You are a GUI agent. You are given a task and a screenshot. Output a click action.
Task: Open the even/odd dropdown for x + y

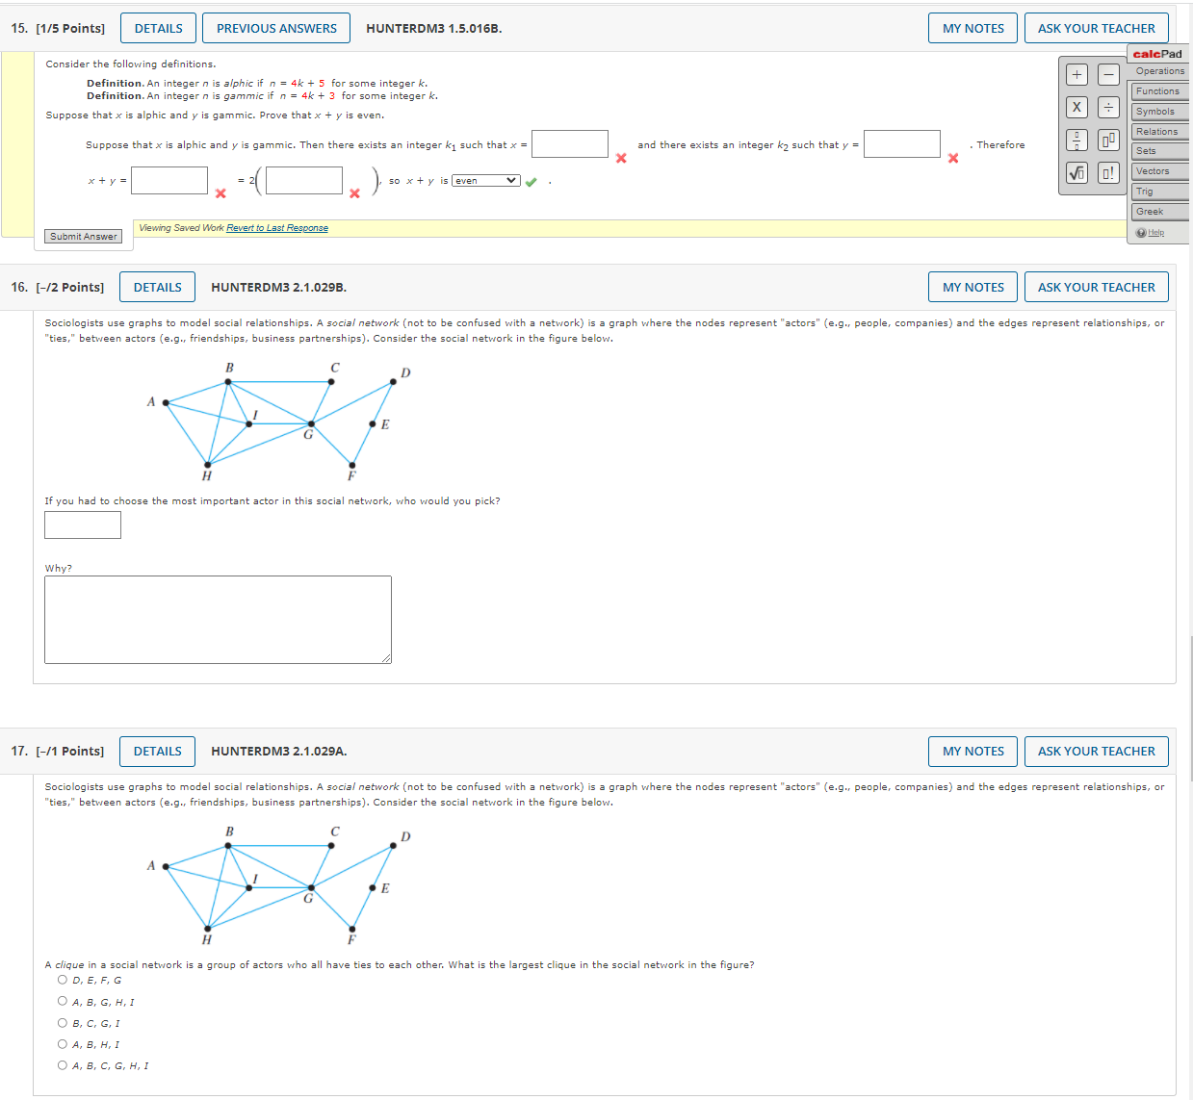(x=486, y=180)
